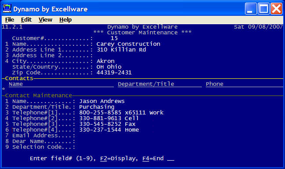
Task: Maximize the Dynamo window
Action: pyautogui.click(x=263, y=8)
